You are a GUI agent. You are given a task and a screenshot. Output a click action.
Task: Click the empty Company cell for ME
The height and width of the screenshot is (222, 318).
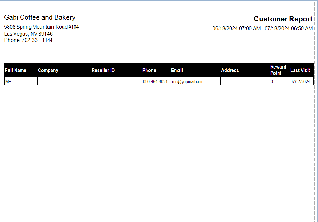click(x=64, y=82)
